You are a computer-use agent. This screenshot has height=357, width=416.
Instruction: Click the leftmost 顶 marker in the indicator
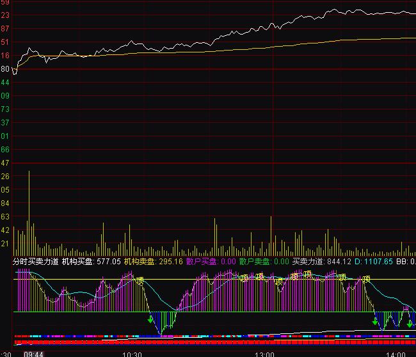pos(139,280)
